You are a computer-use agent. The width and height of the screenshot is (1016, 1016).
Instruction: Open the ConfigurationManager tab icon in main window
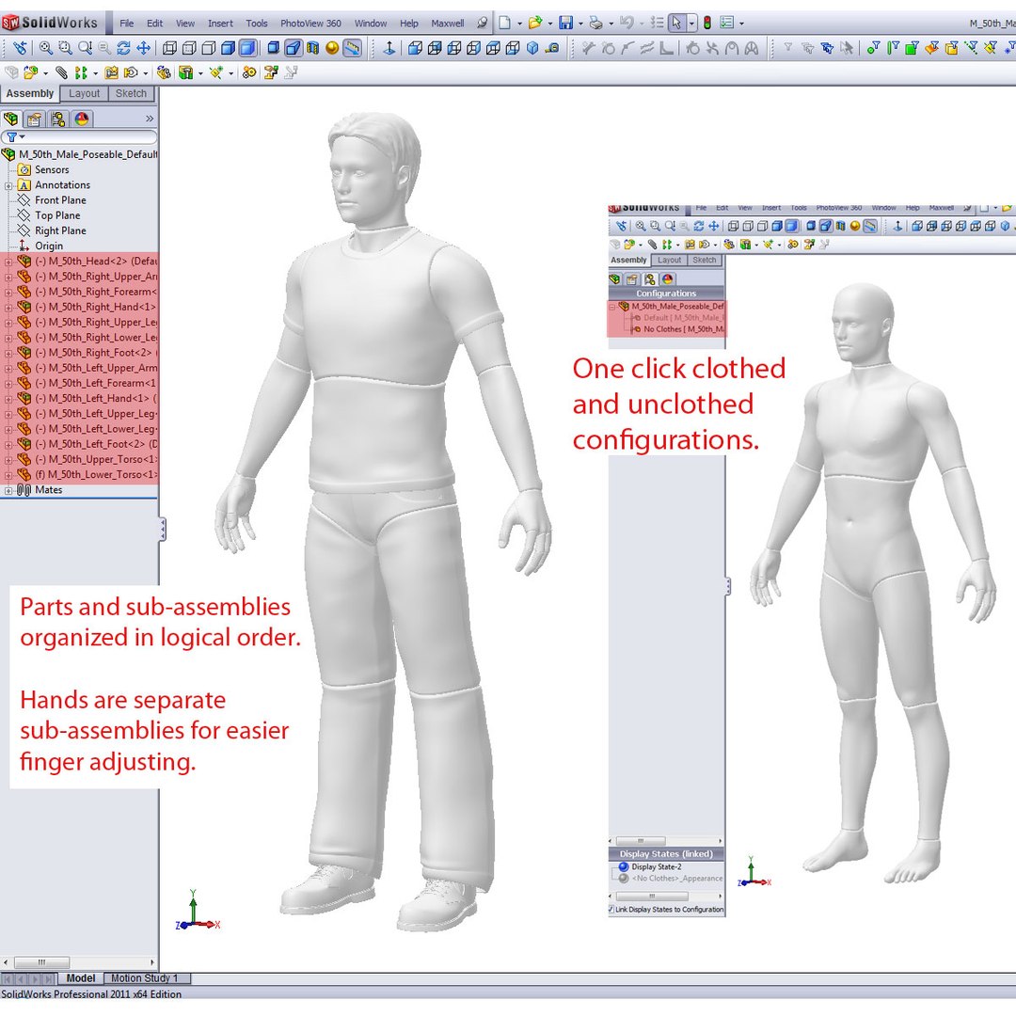tap(58, 119)
